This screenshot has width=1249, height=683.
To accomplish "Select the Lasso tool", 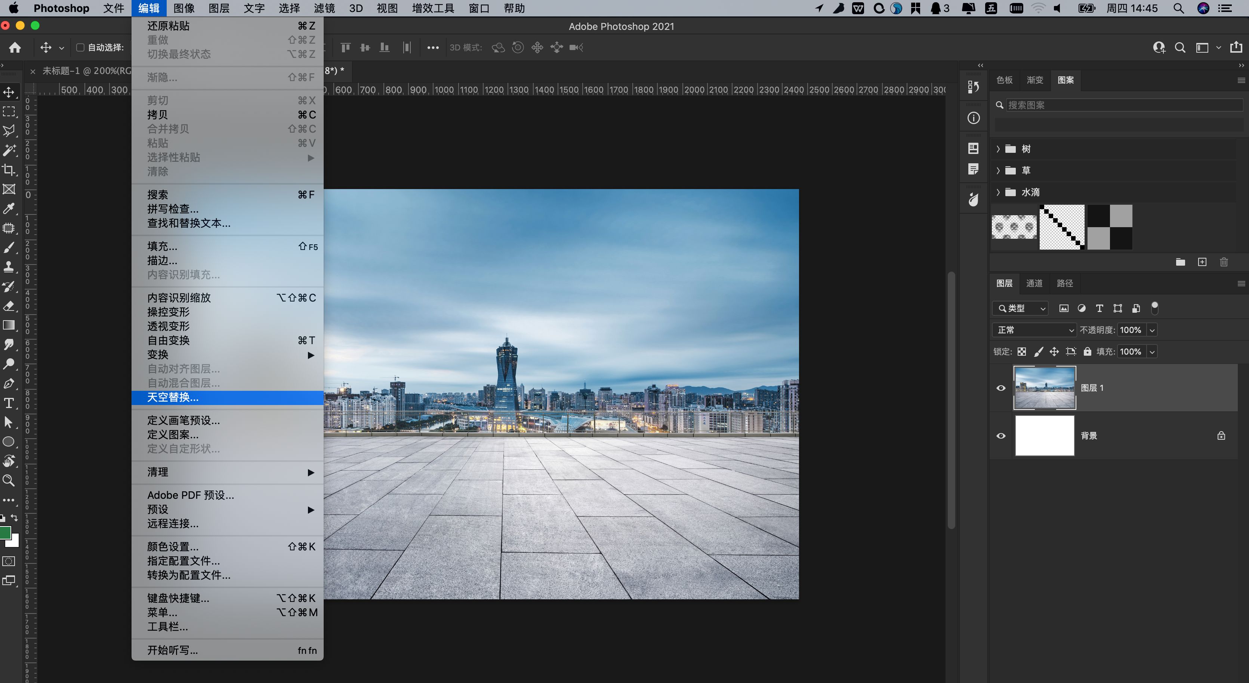I will [9, 131].
